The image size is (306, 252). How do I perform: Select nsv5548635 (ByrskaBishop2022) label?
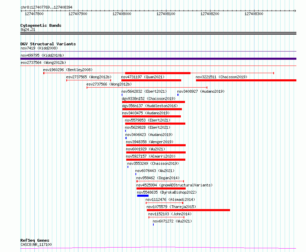coord(167,192)
